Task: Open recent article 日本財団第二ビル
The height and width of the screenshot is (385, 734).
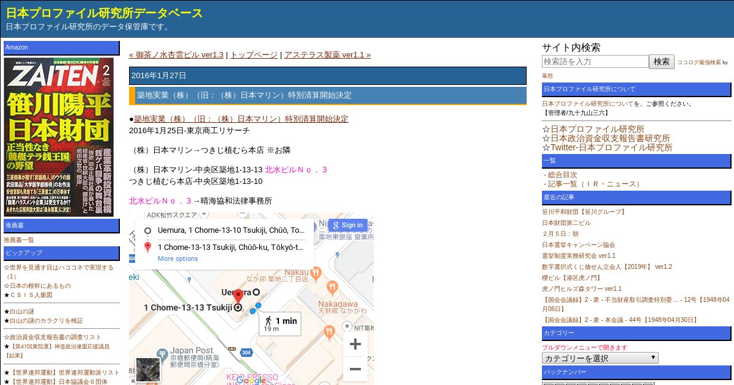Action: pyautogui.click(x=566, y=223)
